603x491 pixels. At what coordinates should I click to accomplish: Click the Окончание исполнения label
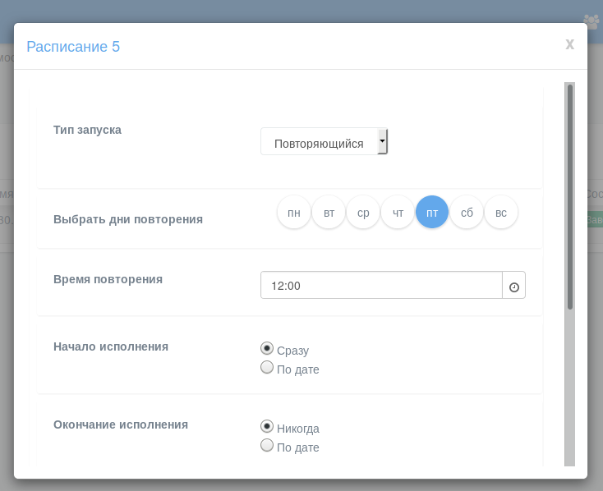[x=121, y=424]
